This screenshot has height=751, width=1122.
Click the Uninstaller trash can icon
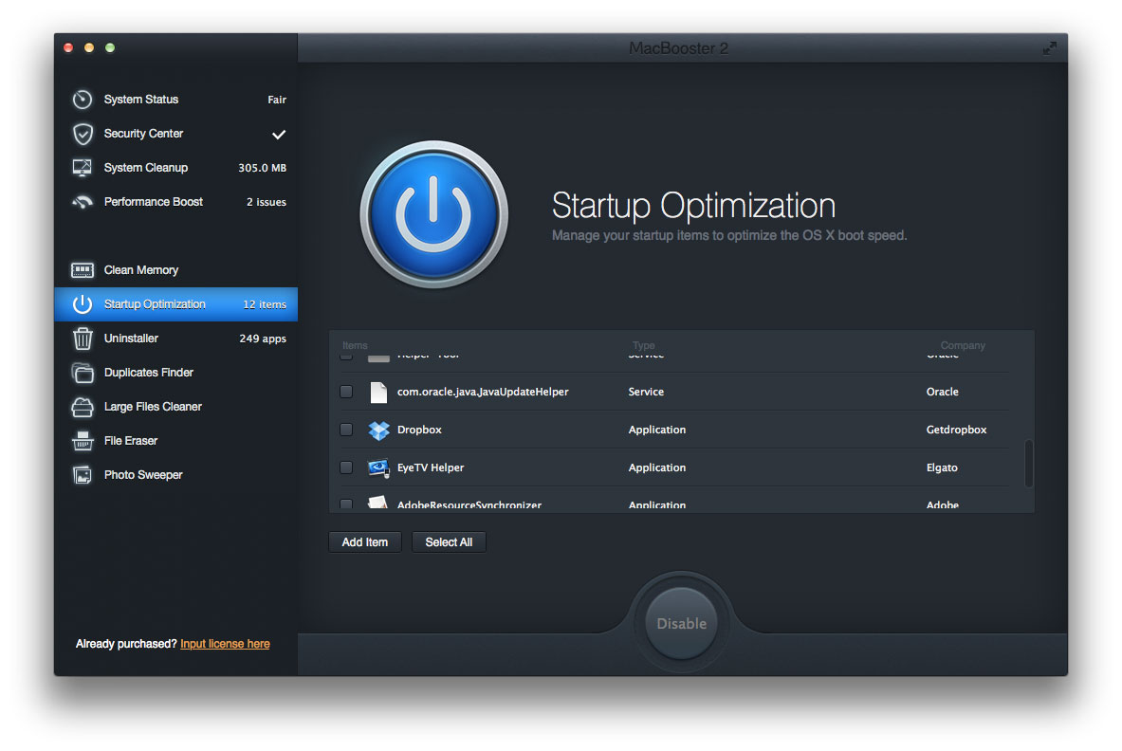83,339
